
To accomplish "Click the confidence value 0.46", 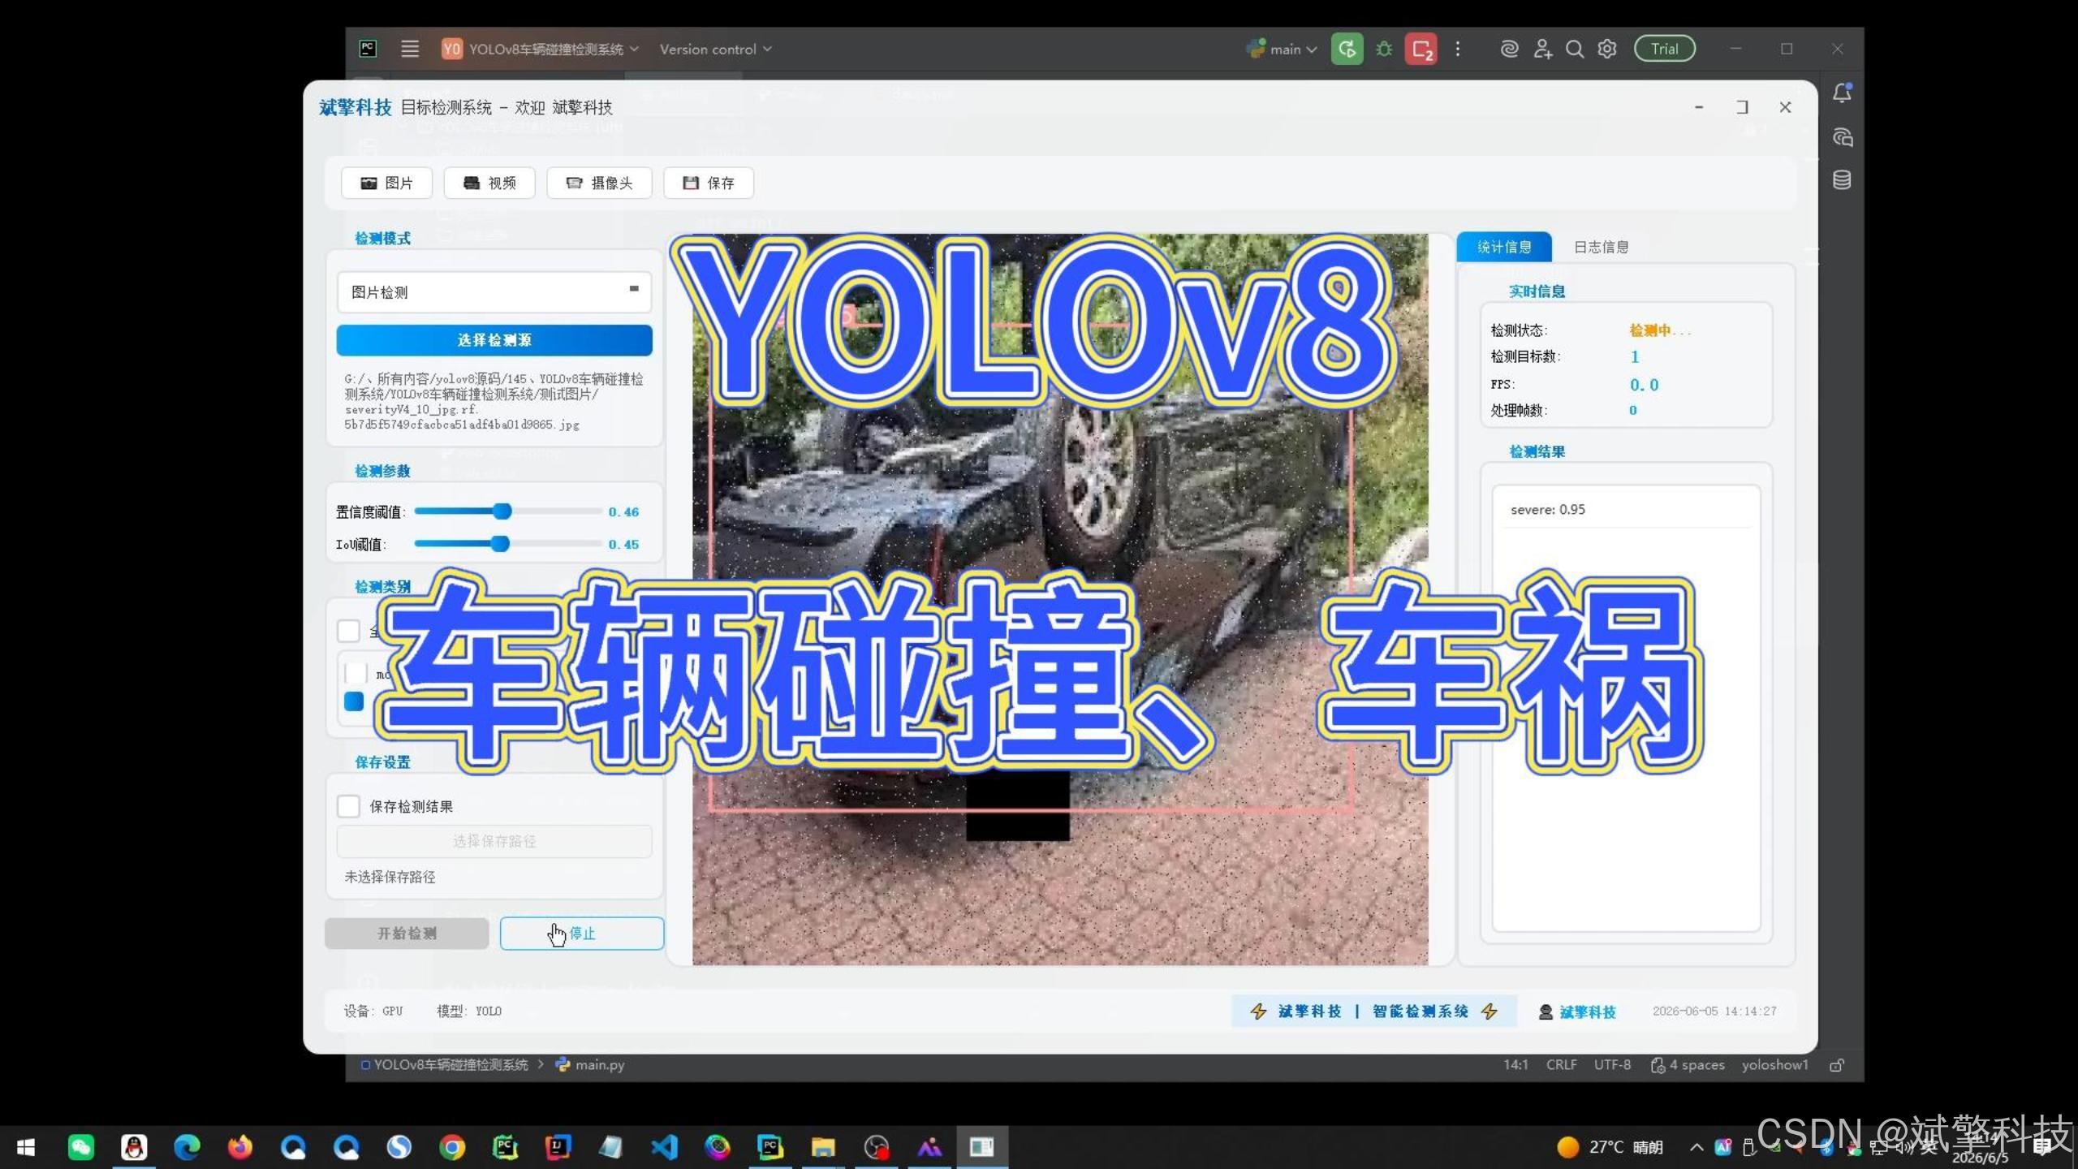I will click(623, 511).
